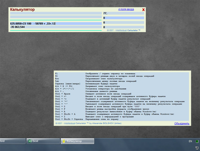Click the "Калькулятор" window title
This screenshot has width=200, height=151.
coord(22,9)
